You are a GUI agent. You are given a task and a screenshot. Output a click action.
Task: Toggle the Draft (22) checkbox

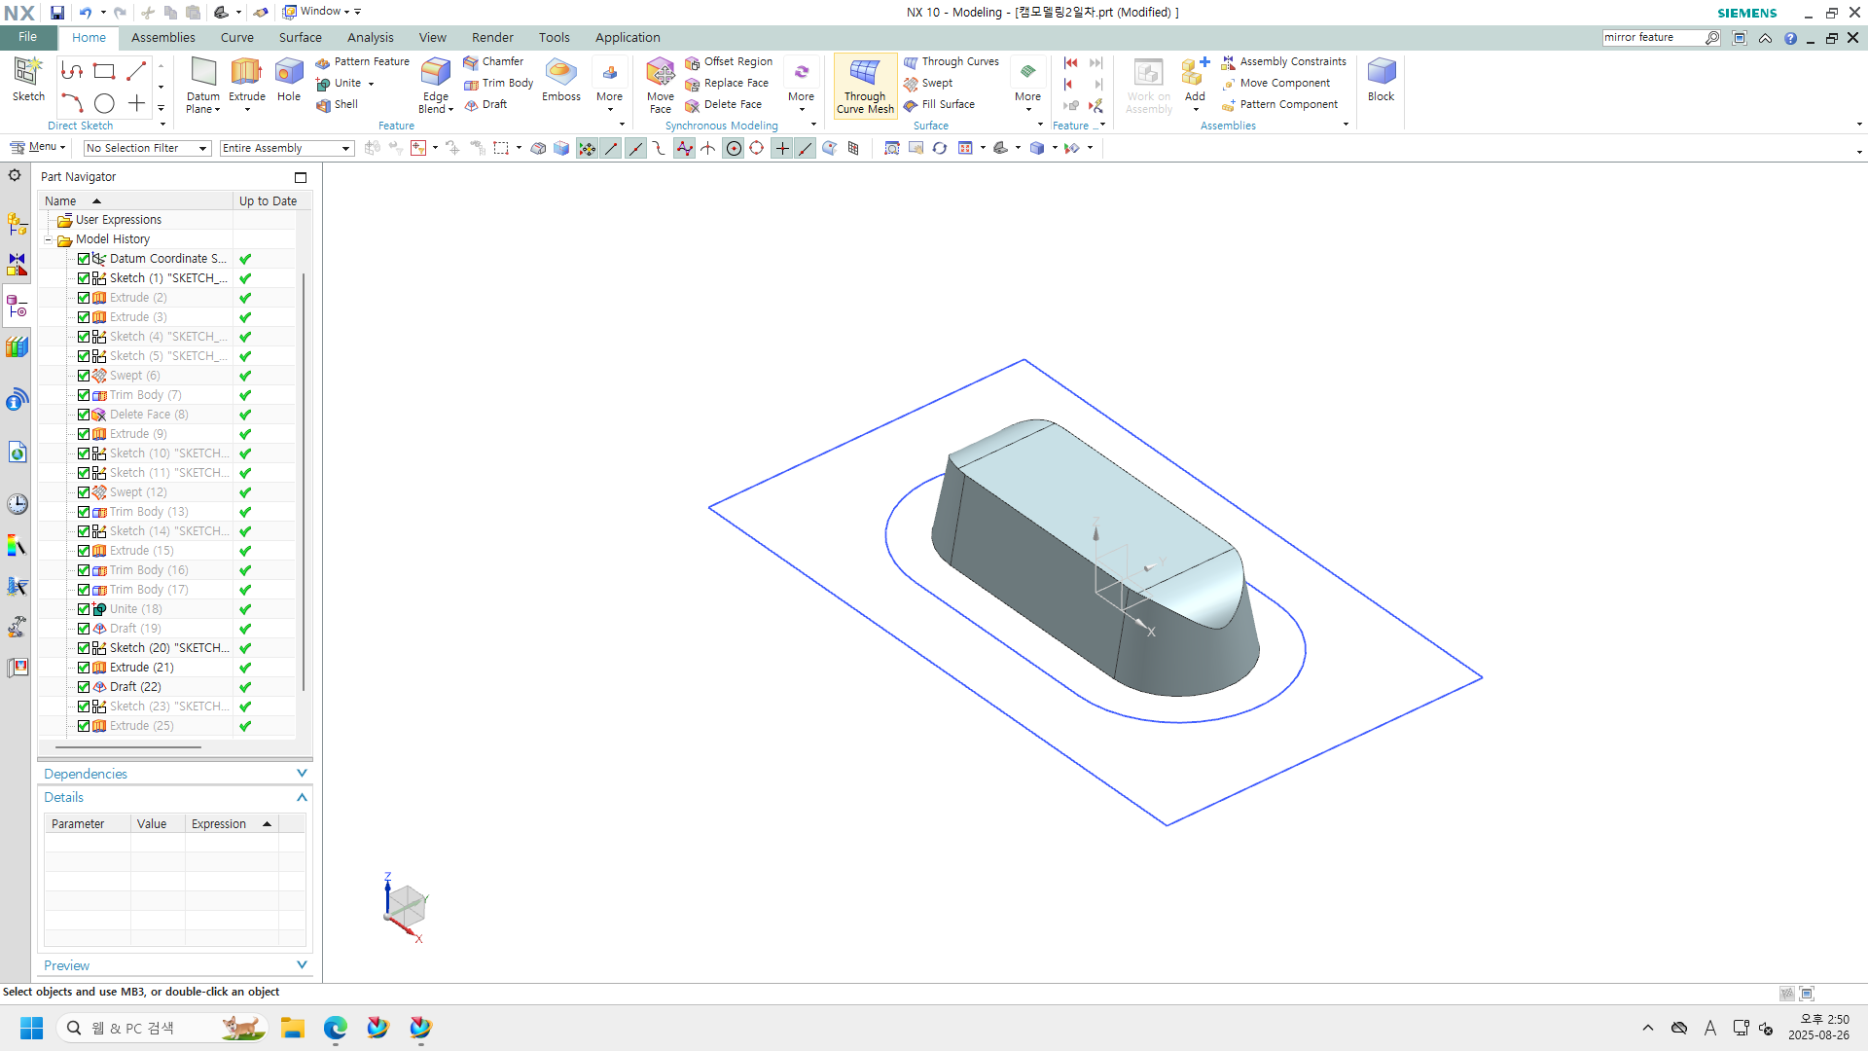click(84, 687)
